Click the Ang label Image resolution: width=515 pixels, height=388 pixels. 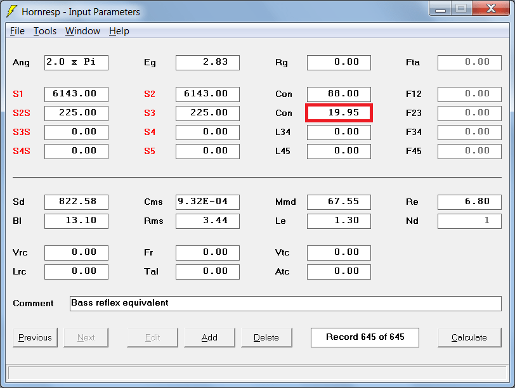coord(21,63)
